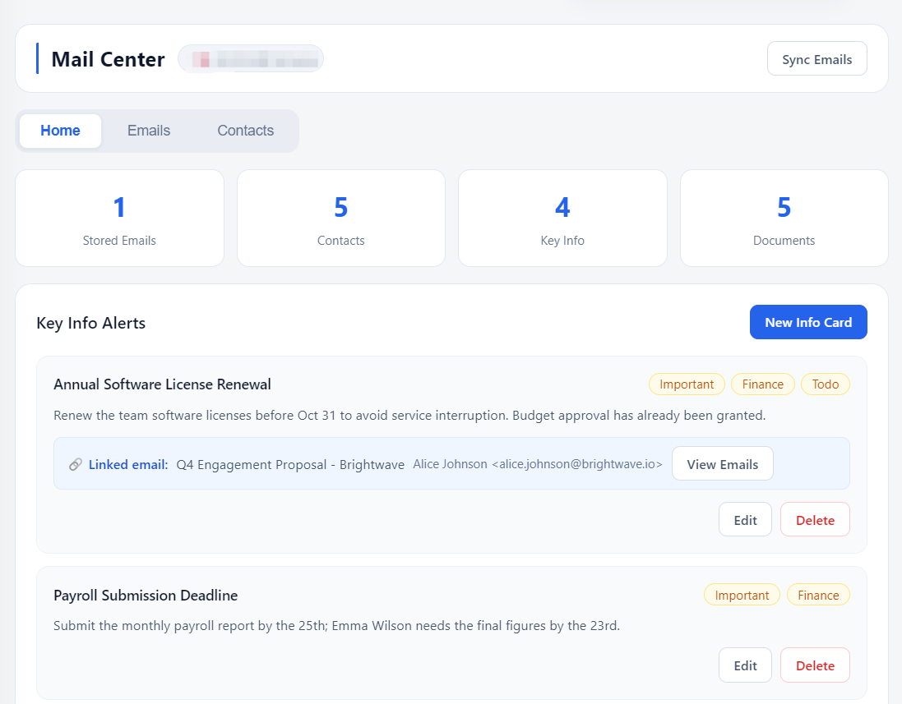This screenshot has height=704, width=902.
Task: Click the Payroll Submission Deadline title
Action: click(x=146, y=596)
